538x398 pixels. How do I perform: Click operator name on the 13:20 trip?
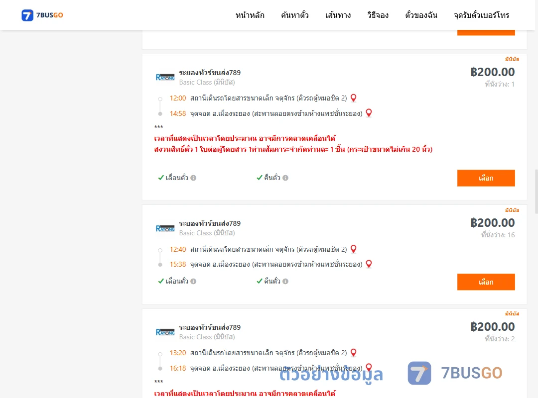[x=210, y=327]
